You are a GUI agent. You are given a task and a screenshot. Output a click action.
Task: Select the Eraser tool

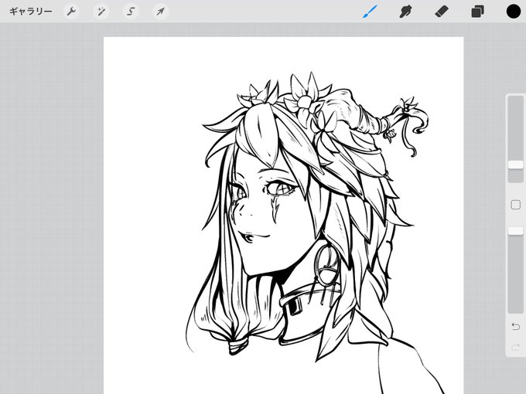(x=442, y=12)
